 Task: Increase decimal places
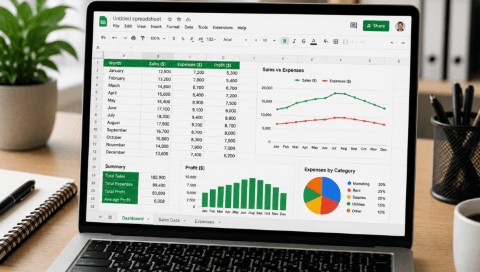pos(201,40)
